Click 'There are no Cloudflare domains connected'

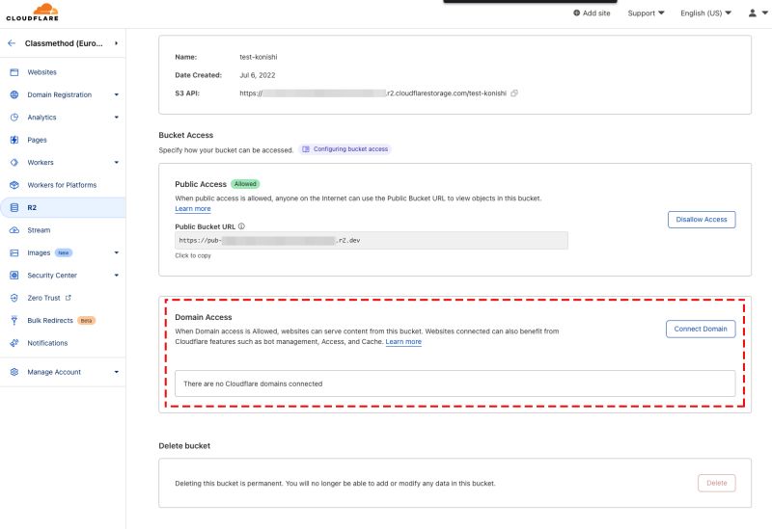pyautogui.click(x=253, y=384)
